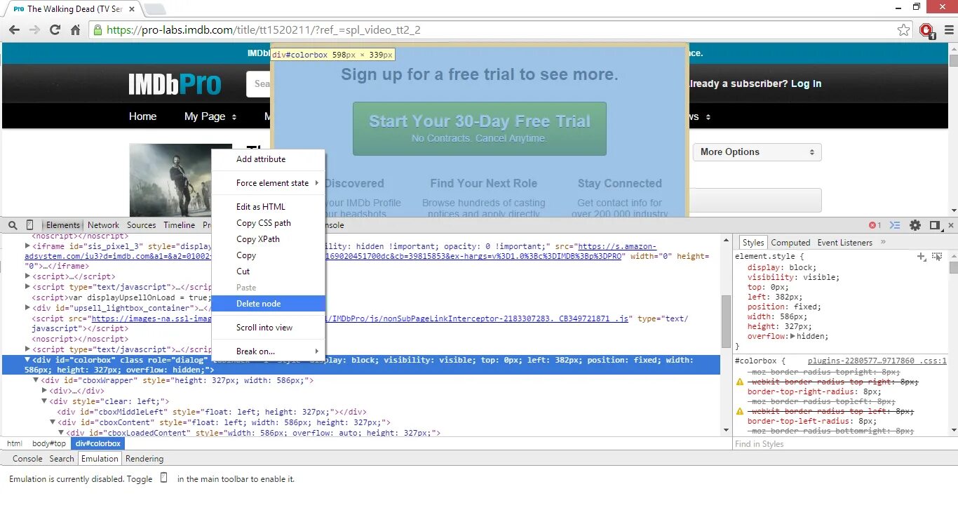Collapse the cboxContent div node
The width and height of the screenshot is (958, 510).
pyautogui.click(x=53, y=422)
